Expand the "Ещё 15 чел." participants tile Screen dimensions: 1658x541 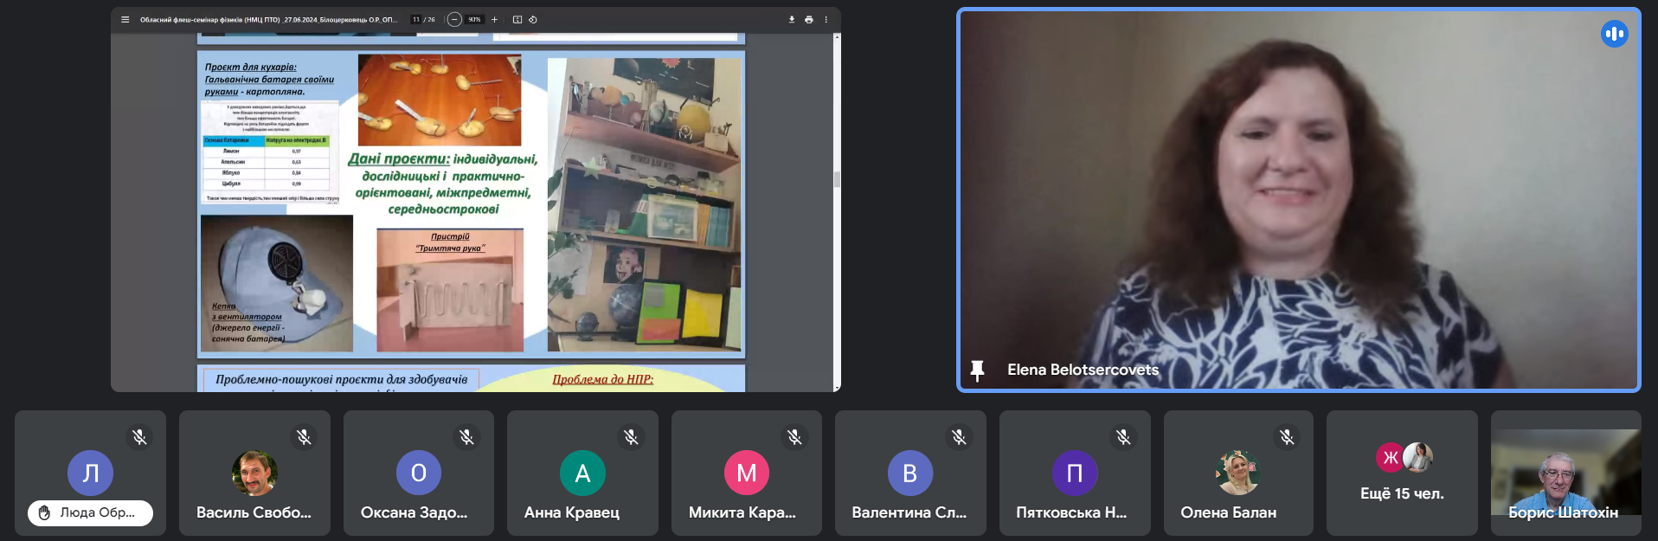pos(1402,473)
